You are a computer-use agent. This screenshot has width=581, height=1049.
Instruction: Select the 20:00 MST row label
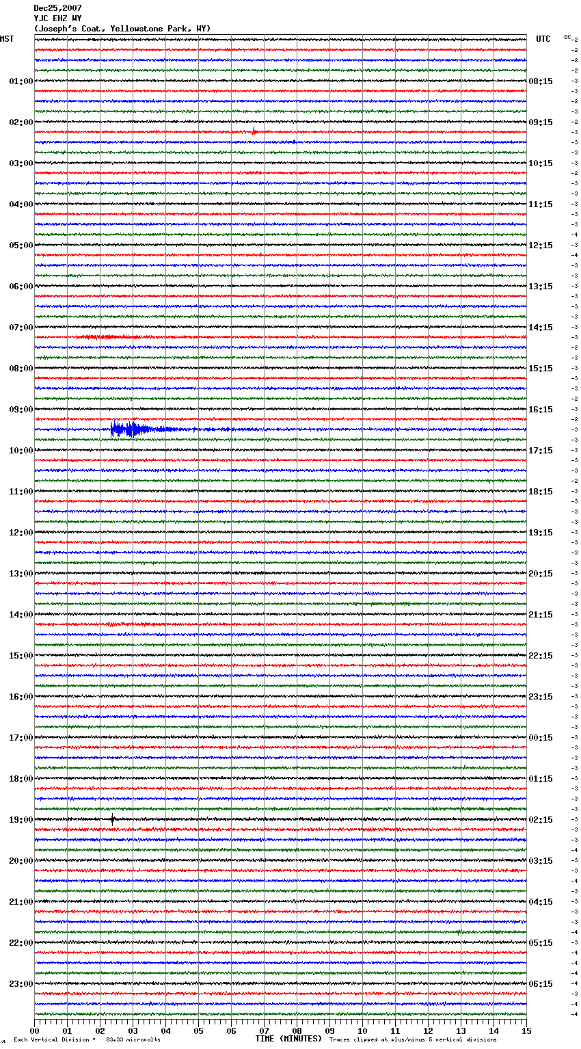(x=21, y=861)
